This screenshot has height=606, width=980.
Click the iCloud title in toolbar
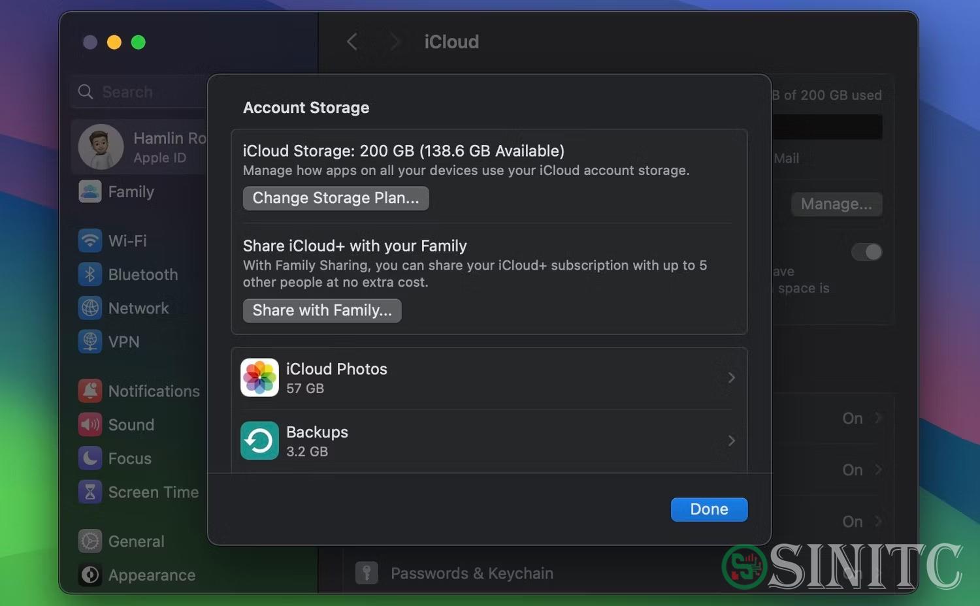pyautogui.click(x=451, y=42)
